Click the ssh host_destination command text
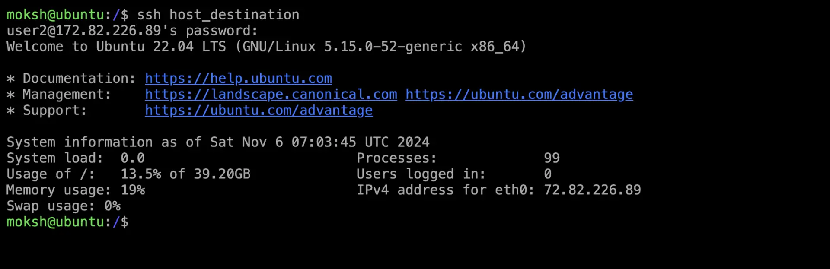The width and height of the screenshot is (830, 269). point(218,15)
